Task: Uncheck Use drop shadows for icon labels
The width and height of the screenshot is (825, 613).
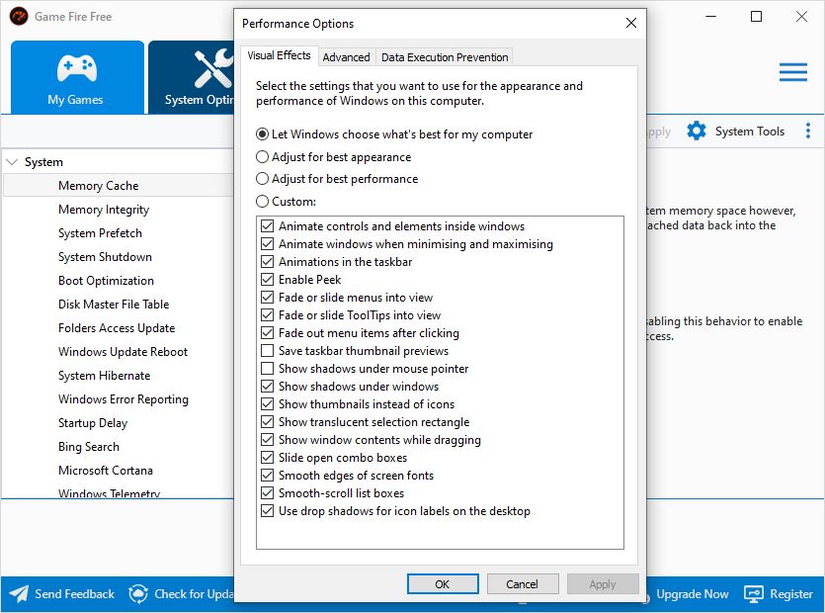Action: coord(268,511)
